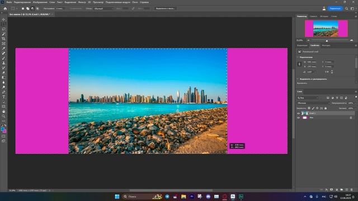The width and height of the screenshot is (358, 201).
Task: Toggle Quick Mask mode
Action: 3,136
